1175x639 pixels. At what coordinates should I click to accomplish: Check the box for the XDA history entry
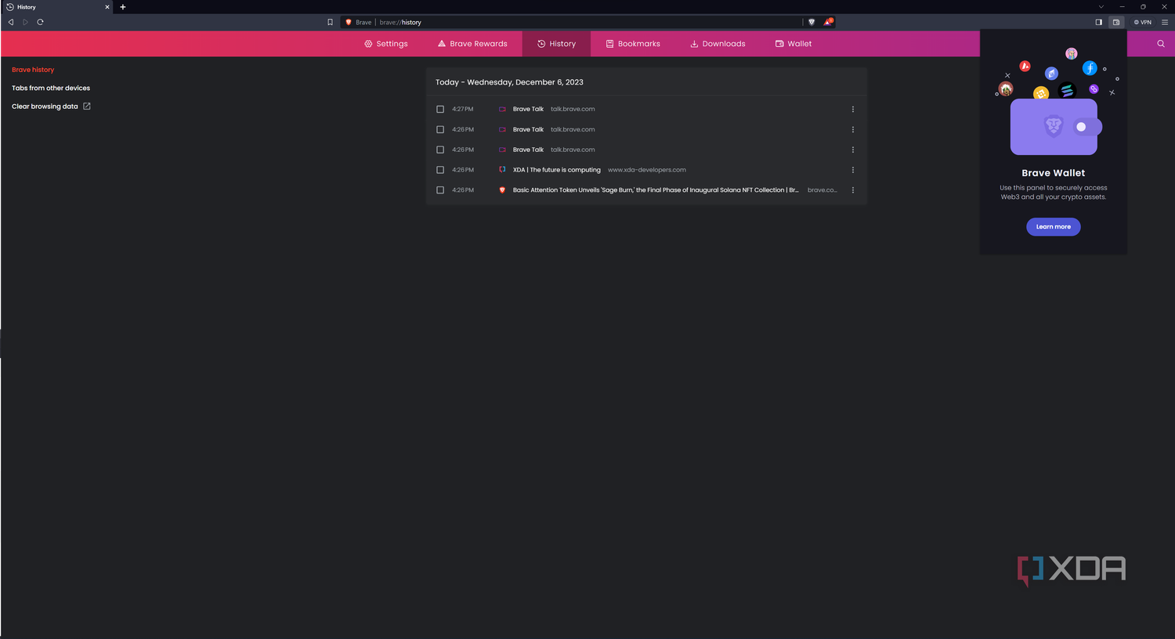tap(440, 170)
